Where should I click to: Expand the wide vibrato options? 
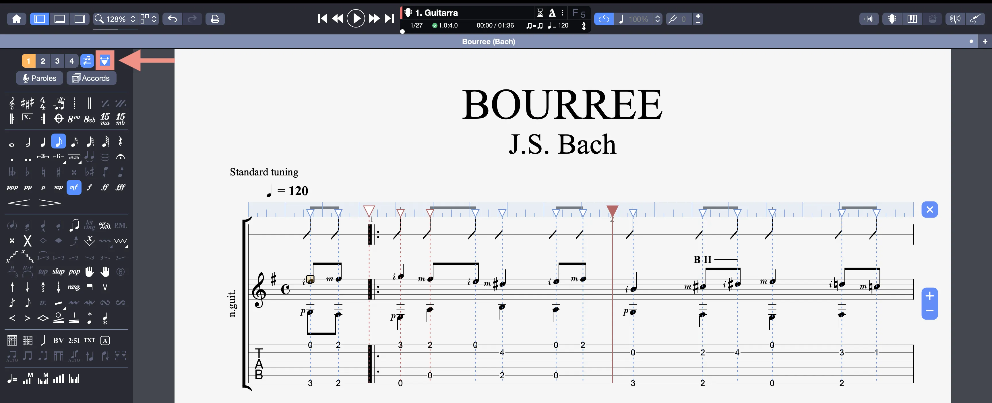click(x=121, y=242)
